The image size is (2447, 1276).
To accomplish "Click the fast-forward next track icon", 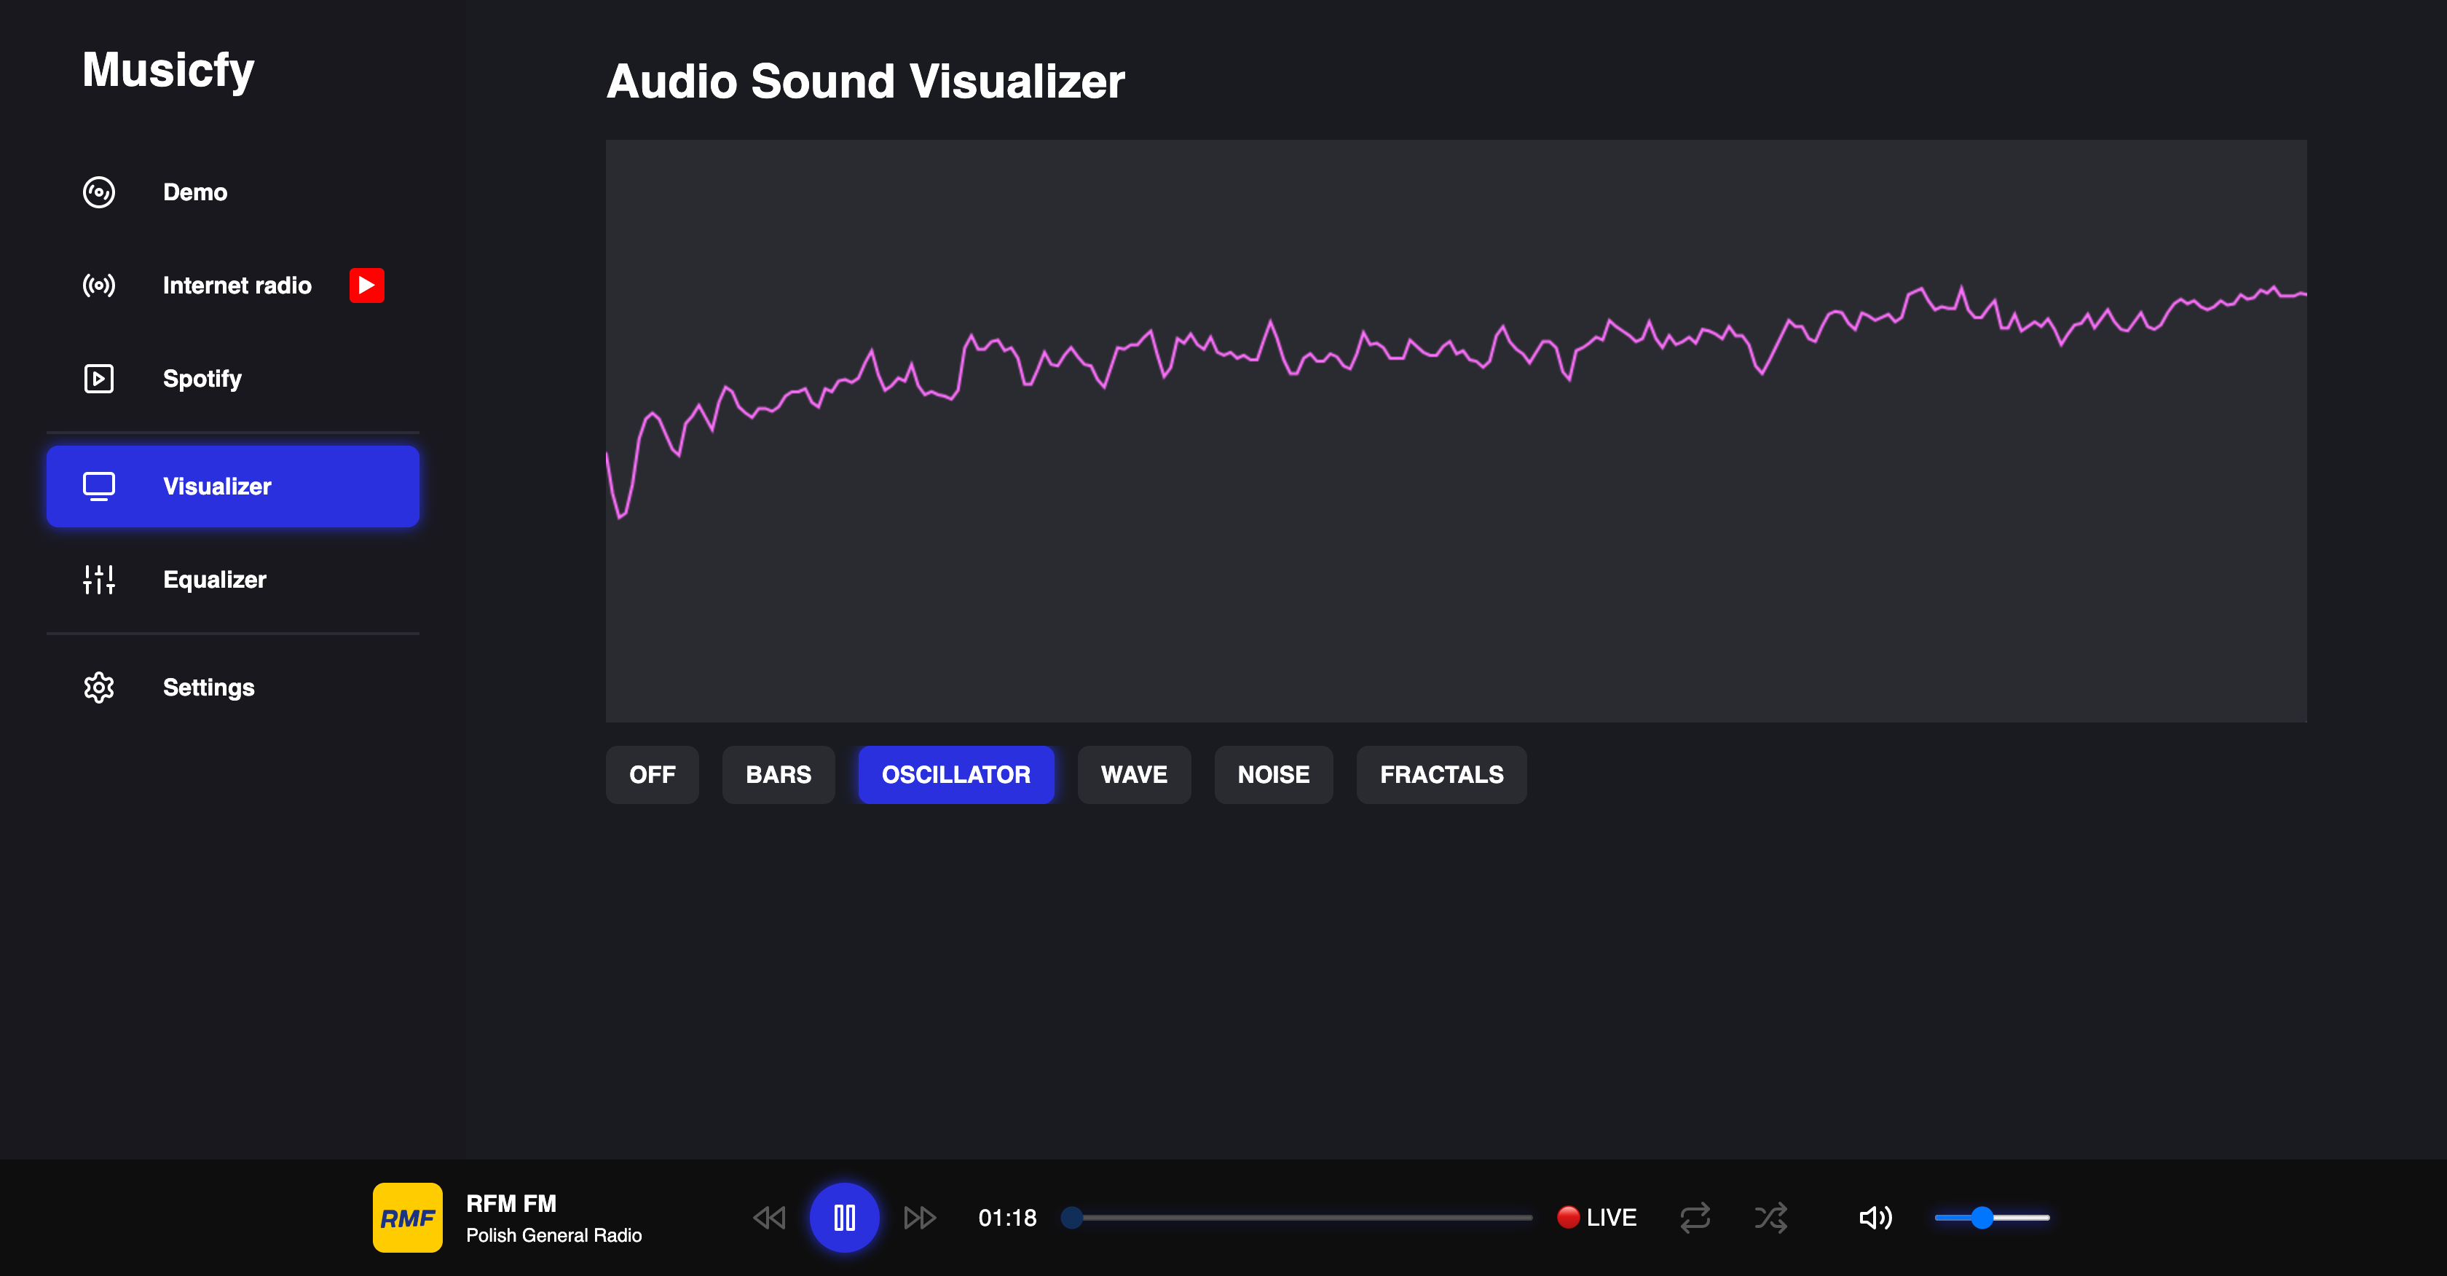I will [x=918, y=1217].
